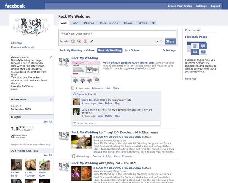Flag Lucy Smith's comment
Viewport: 228px width, 183px height.
tap(117, 116)
